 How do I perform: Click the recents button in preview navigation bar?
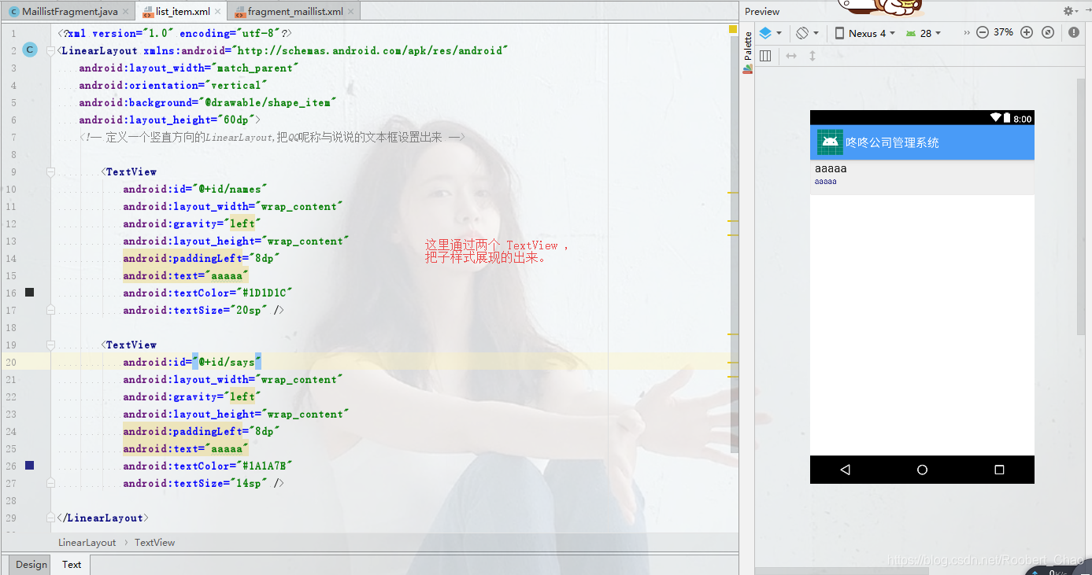click(x=999, y=470)
